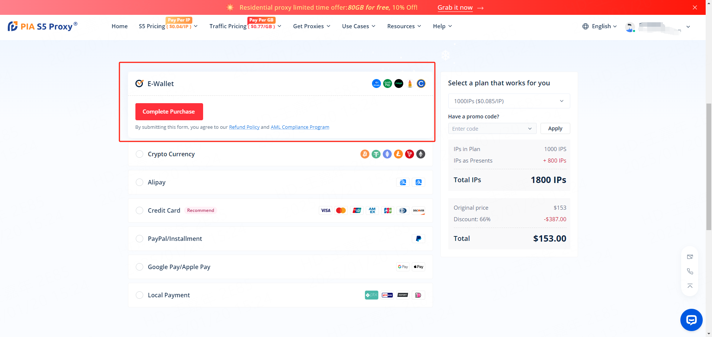Select the Crypto Currency payment option
This screenshot has height=337, width=712.
tap(139, 154)
